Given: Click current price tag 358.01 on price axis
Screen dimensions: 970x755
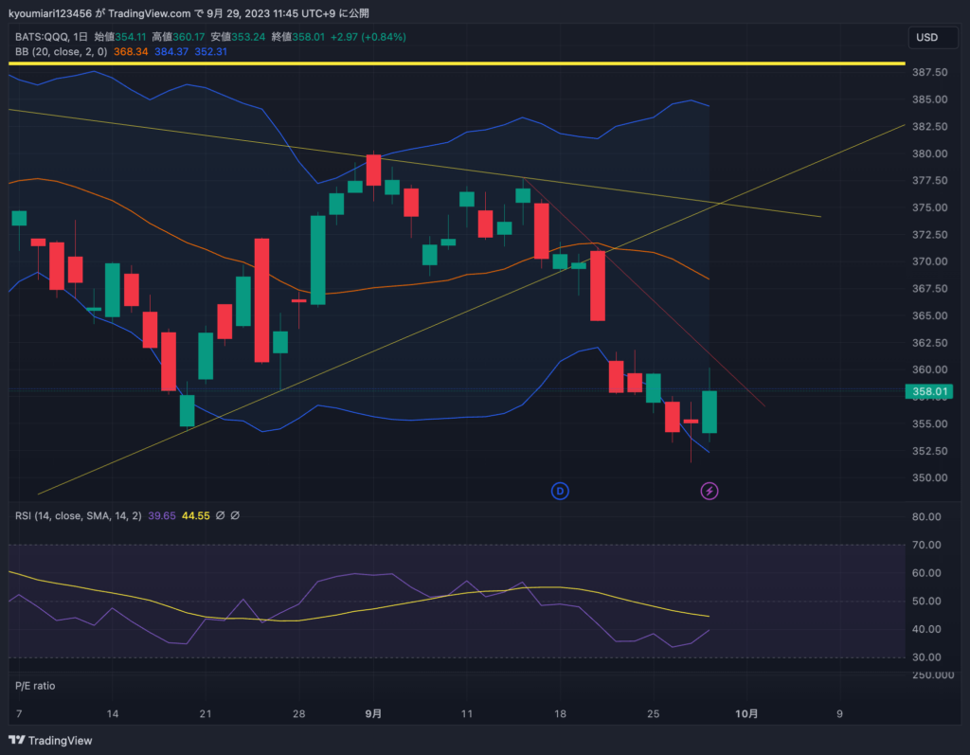Looking at the screenshot, I should 929,391.
